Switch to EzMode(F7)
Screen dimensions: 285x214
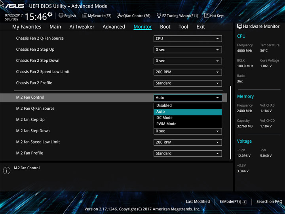(x=233, y=202)
